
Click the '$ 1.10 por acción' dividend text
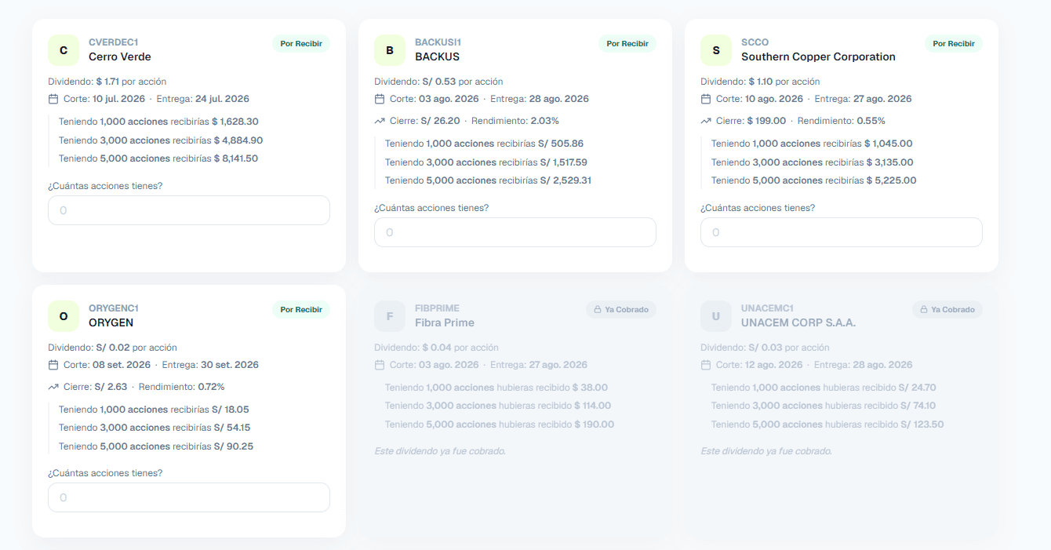click(784, 82)
